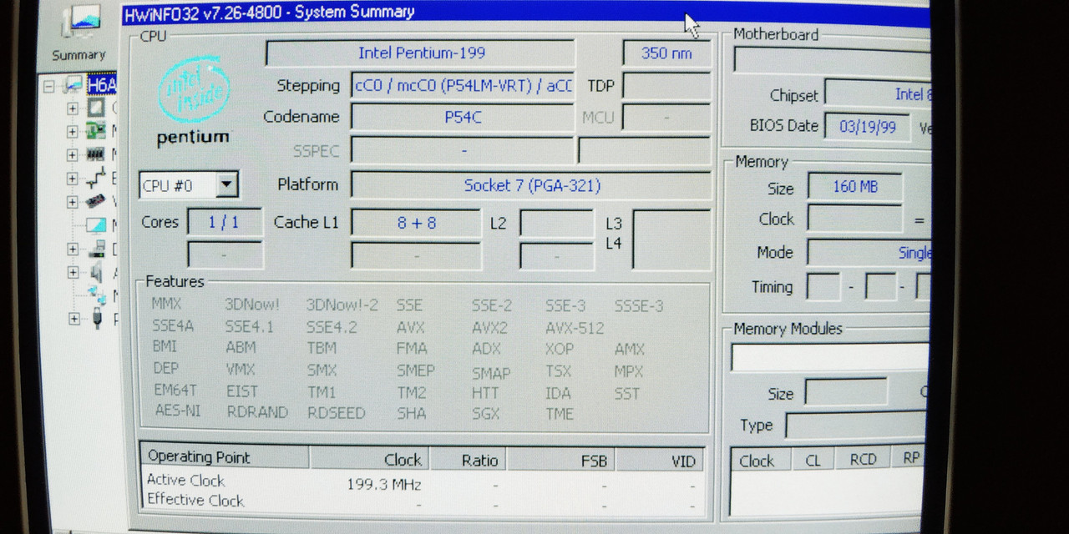
Task: Expand the audio node in tree
Action: (73, 273)
